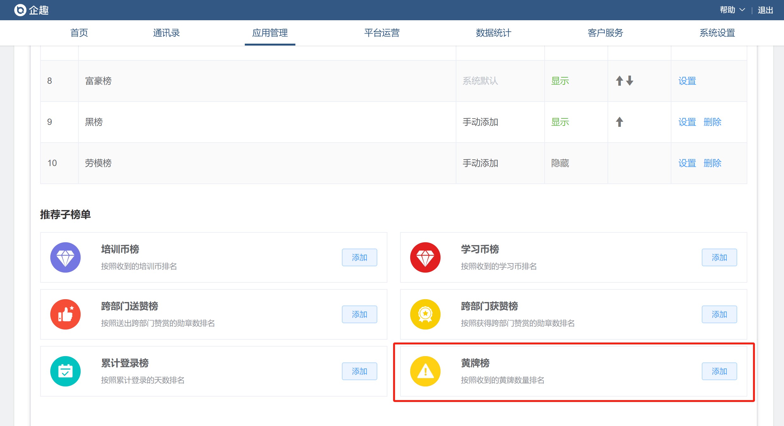784x426 pixels.
Task: Switch to 平台运营 tab
Action: 382,33
